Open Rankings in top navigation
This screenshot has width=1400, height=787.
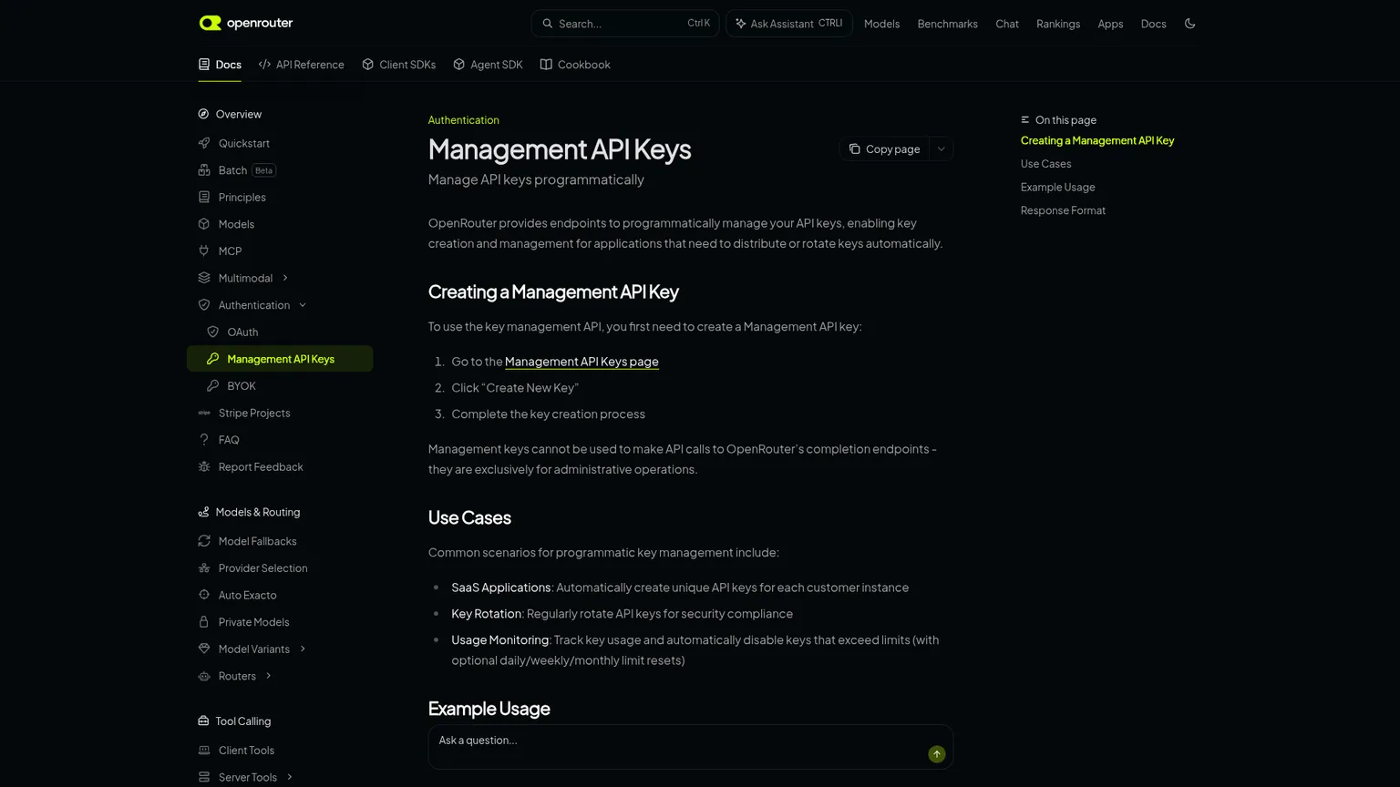click(1058, 24)
